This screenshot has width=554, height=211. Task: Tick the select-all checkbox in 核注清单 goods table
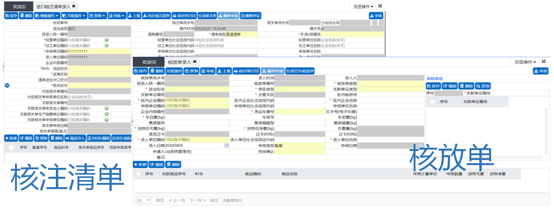(11, 148)
